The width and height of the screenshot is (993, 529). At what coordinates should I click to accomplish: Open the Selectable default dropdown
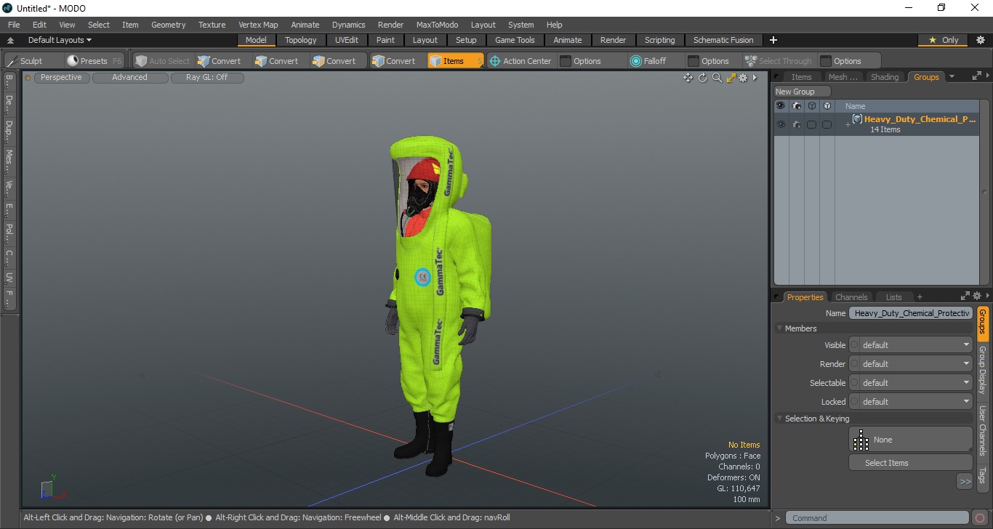[x=916, y=383]
